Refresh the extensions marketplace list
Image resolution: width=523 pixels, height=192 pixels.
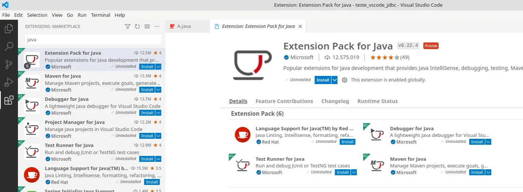137,26
